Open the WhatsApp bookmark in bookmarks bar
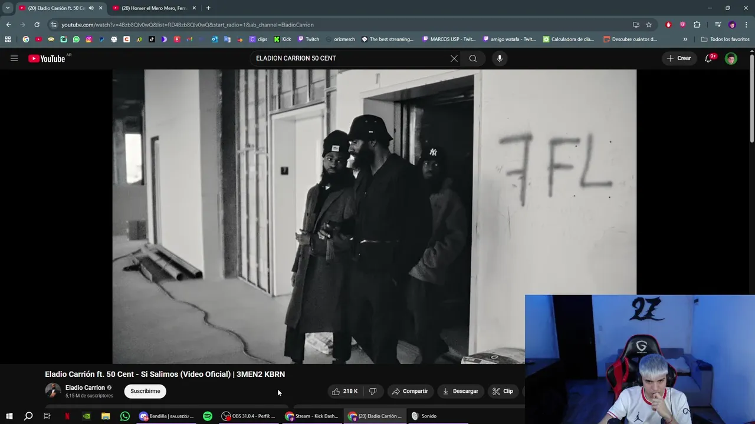Image resolution: width=755 pixels, height=424 pixels. (x=76, y=39)
